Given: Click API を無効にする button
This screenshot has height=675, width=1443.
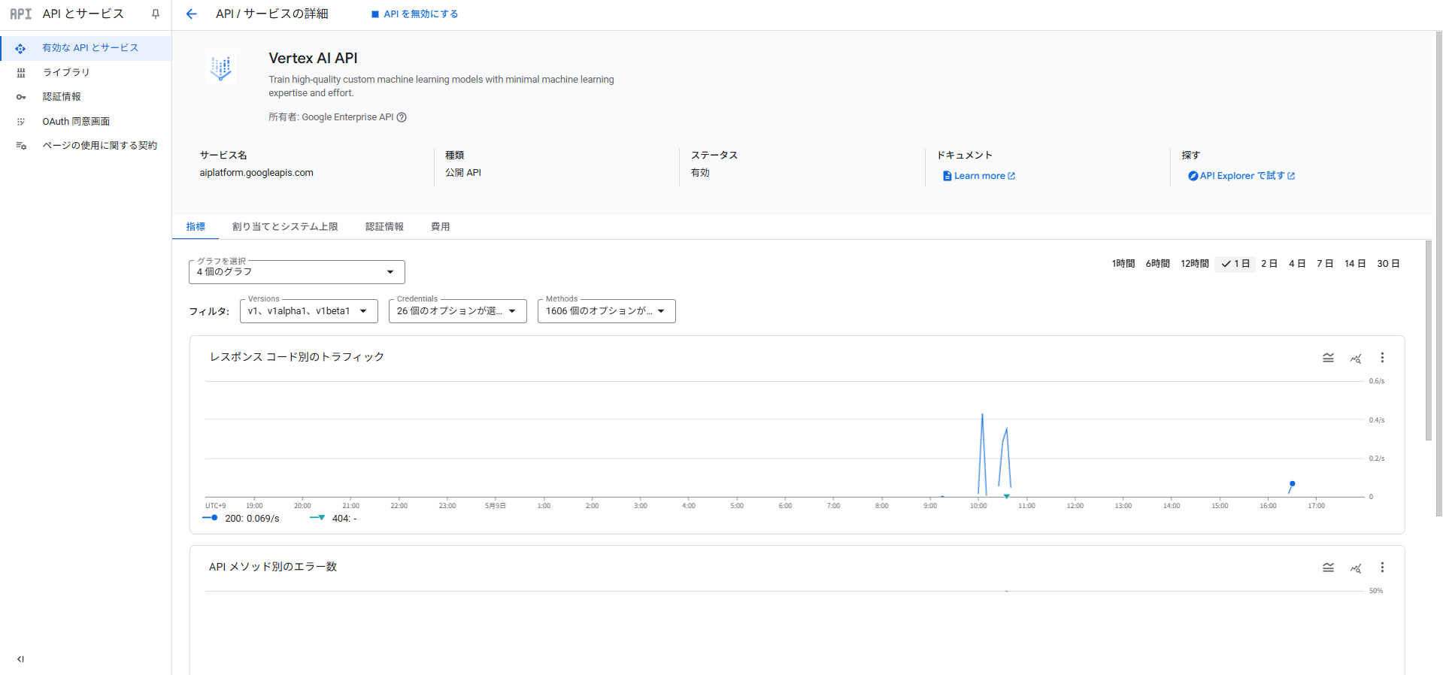Looking at the screenshot, I should tap(414, 14).
